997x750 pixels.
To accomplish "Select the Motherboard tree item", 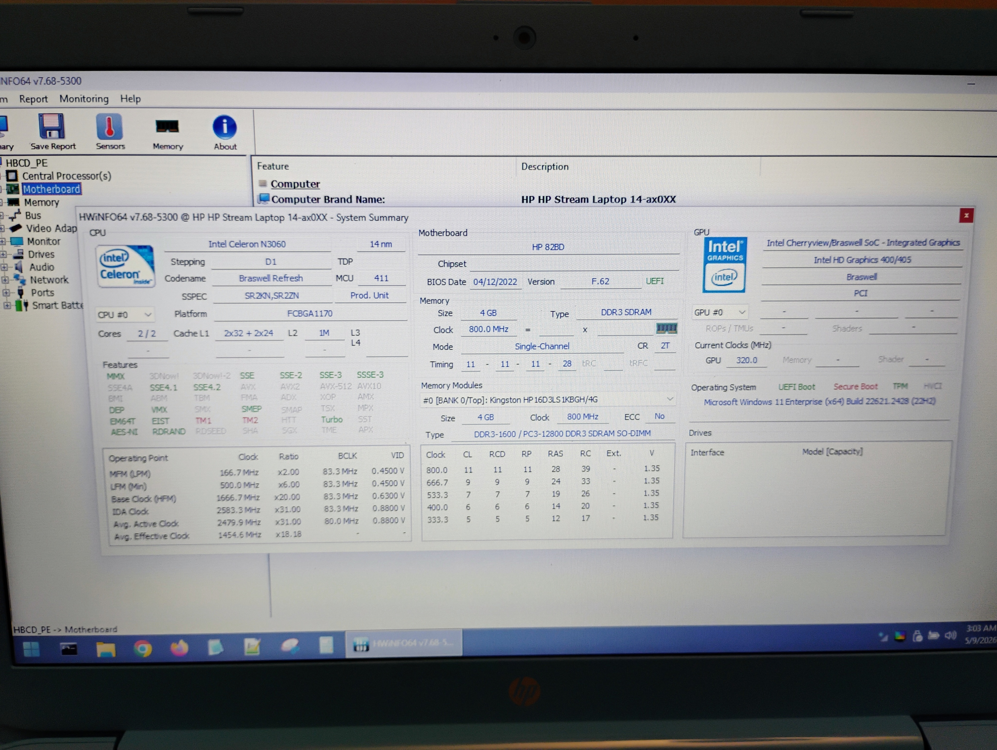I will pyautogui.click(x=51, y=189).
